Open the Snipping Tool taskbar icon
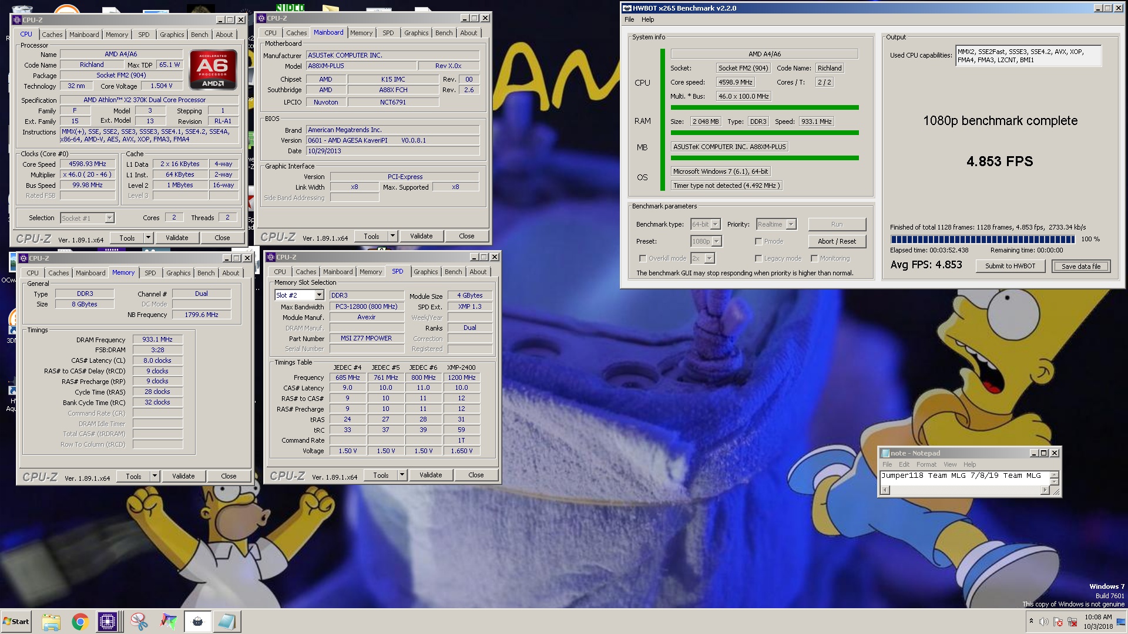 click(x=139, y=622)
